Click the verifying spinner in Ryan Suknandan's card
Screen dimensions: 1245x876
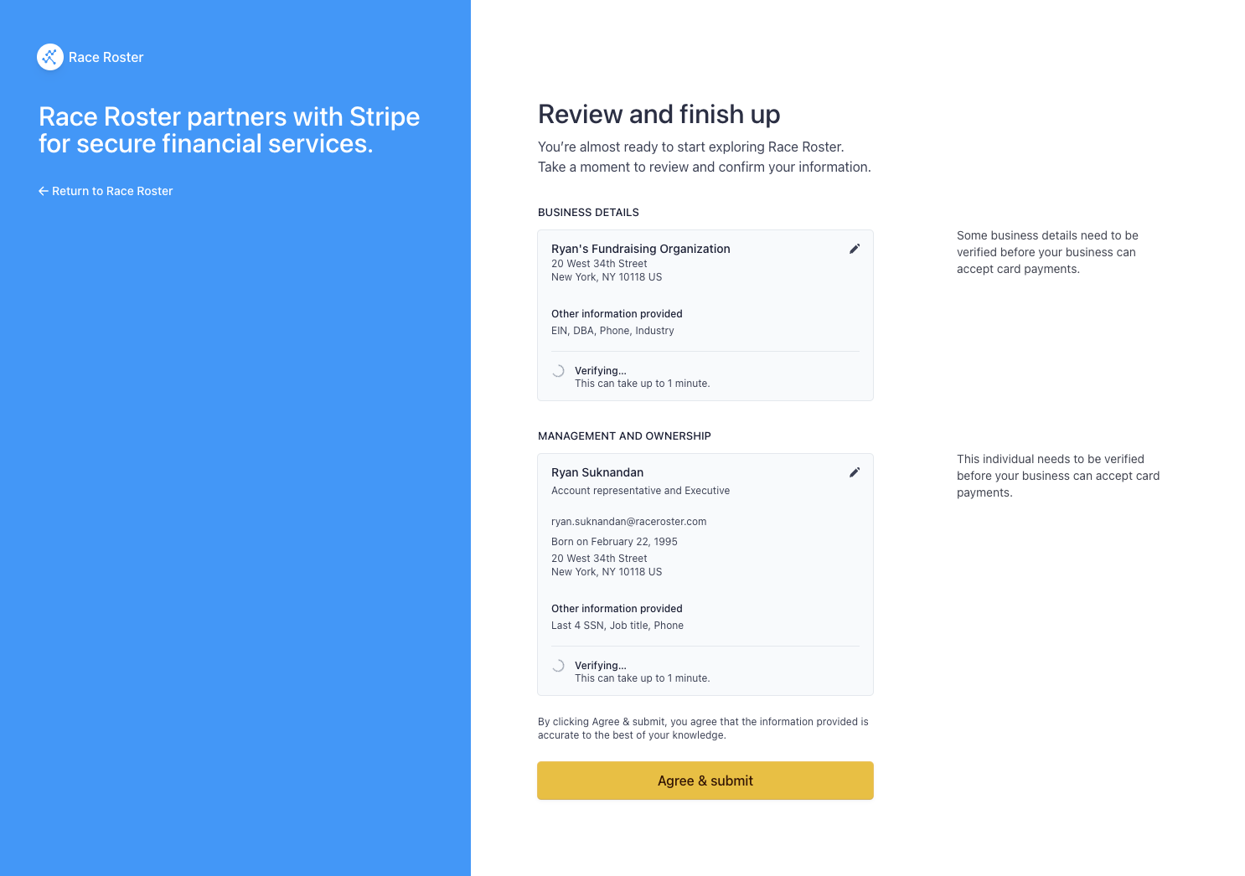(x=558, y=666)
